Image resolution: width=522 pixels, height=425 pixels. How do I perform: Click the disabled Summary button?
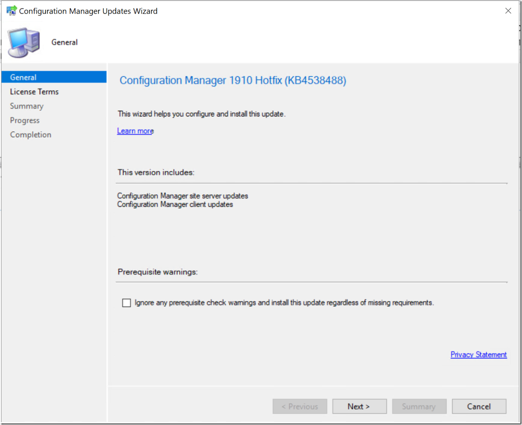pyautogui.click(x=419, y=406)
